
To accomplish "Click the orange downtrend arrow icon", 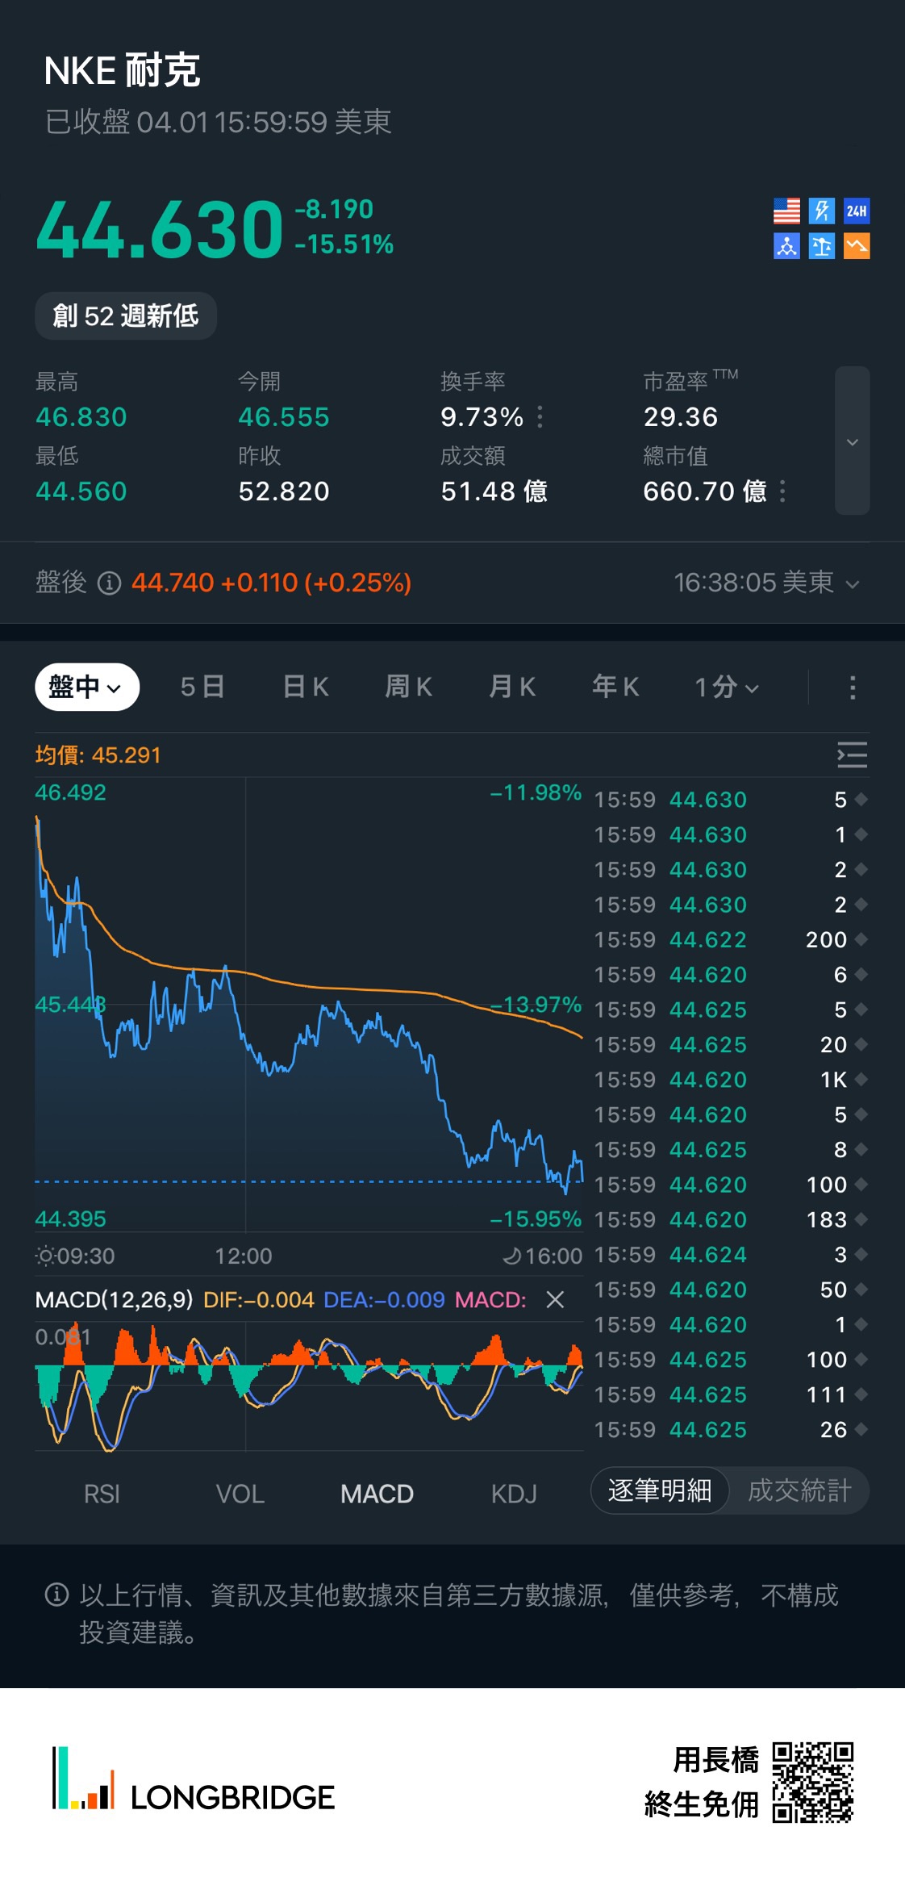I will coord(856,246).
